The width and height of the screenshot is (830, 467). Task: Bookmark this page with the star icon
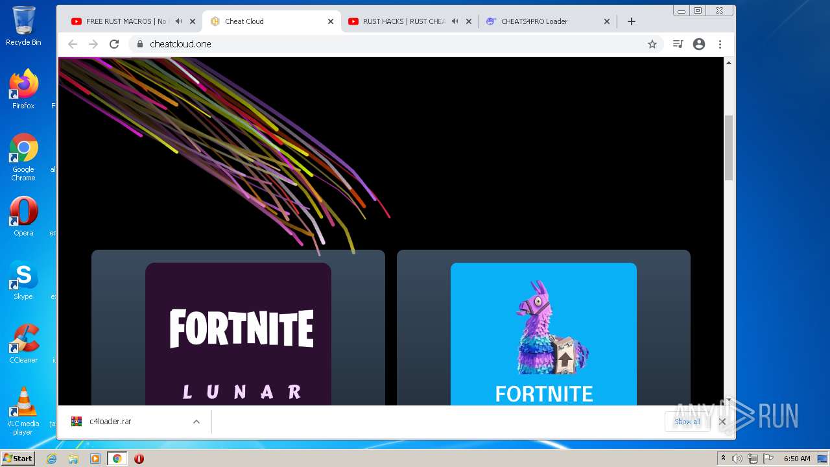[x=652, y=44]
